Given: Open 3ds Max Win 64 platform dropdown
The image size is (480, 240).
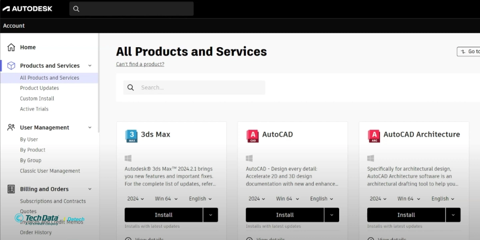Looking at the screenshot, I should point(166,198).
